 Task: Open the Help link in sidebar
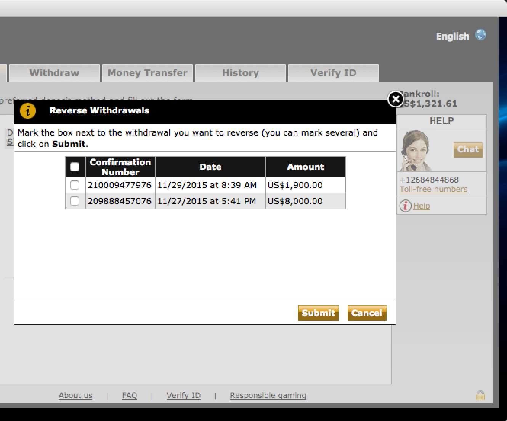[422, 206]
